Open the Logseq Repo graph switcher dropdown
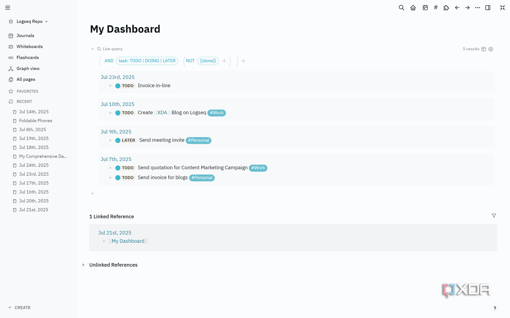This screenshot has height=318, width=510. (x=30, y=21)
